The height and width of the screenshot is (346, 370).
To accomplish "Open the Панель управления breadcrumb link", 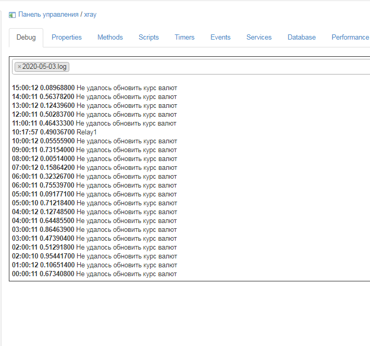I will (48, 15).
